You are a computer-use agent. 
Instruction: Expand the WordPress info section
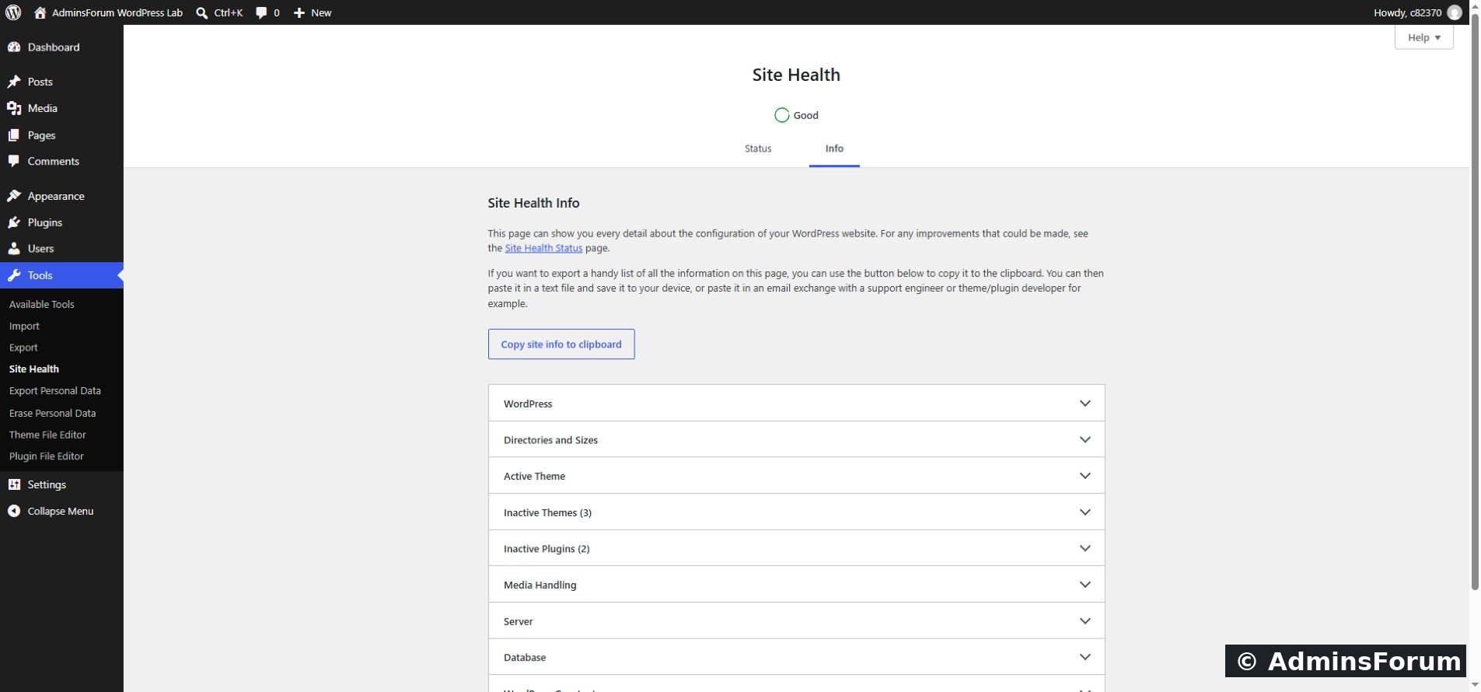click(796, 404)
